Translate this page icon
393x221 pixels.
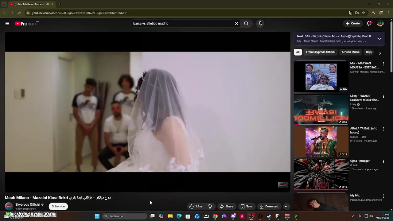point(350,13)
